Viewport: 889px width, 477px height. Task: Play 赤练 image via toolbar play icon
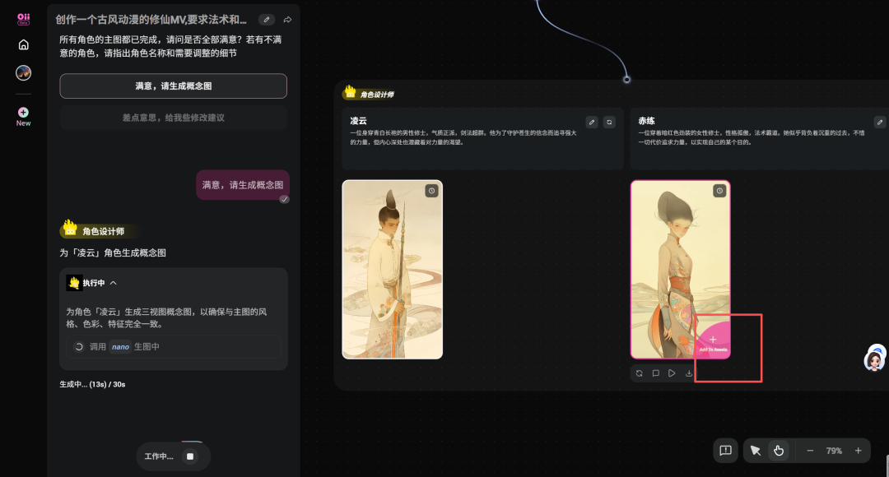click(x=672, y=373)
